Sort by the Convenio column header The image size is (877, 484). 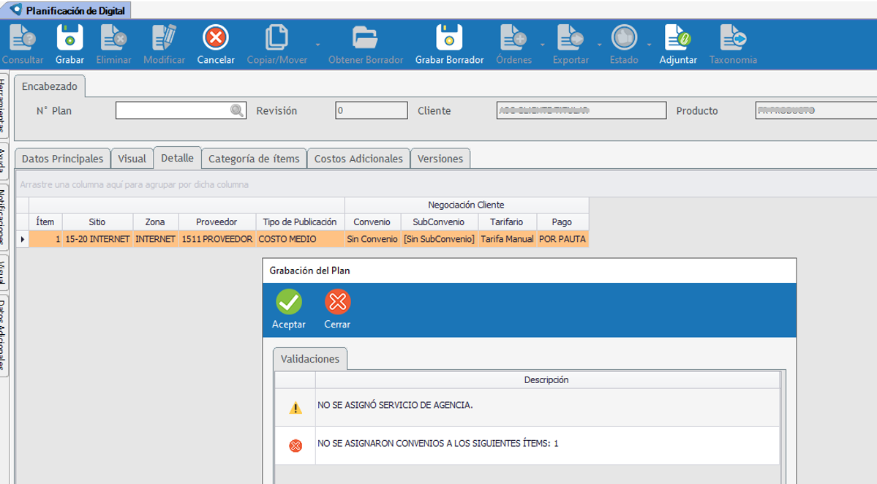372,222
